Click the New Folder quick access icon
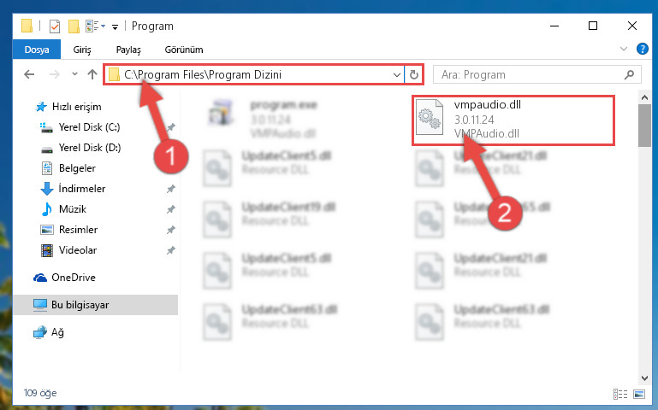Image resolution: width=658 pixels, height=410 pixels. (x=74, y=26)
